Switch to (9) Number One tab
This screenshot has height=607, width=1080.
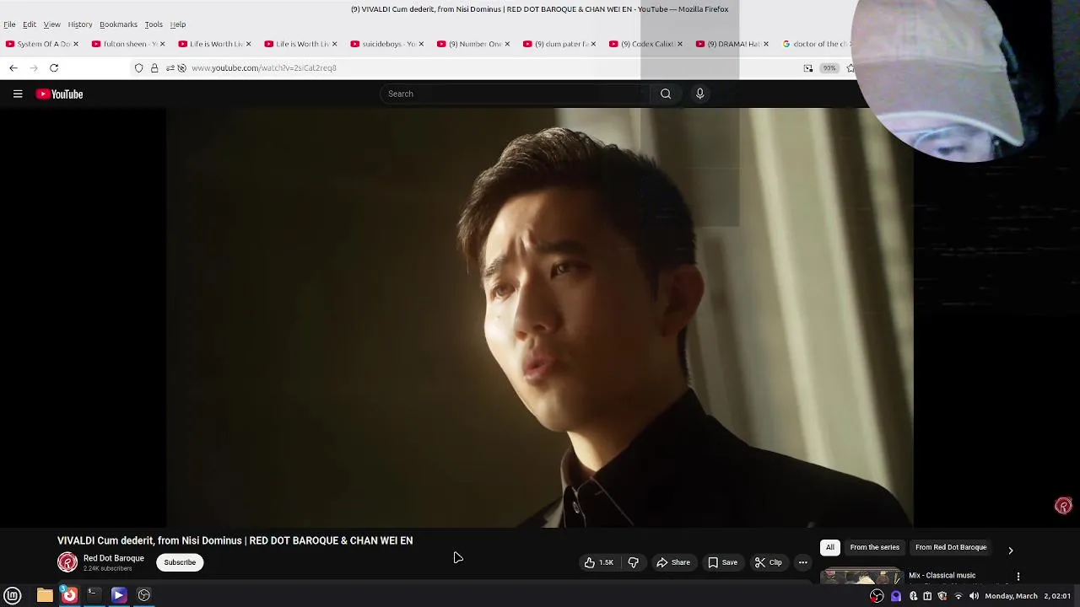coord(471,44)
